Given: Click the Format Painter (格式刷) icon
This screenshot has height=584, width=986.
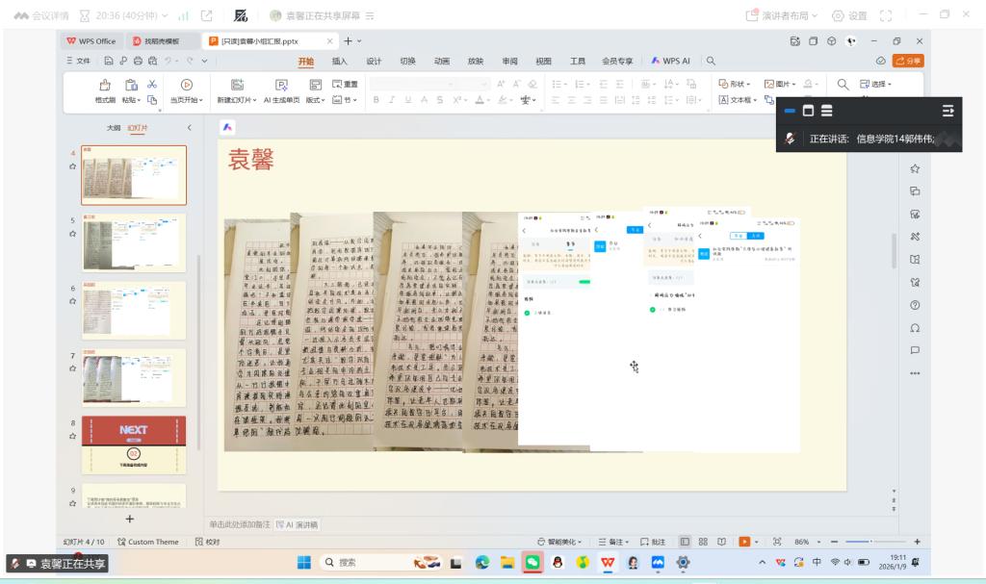Looking at the screenshot, I should tap(104, 85).
